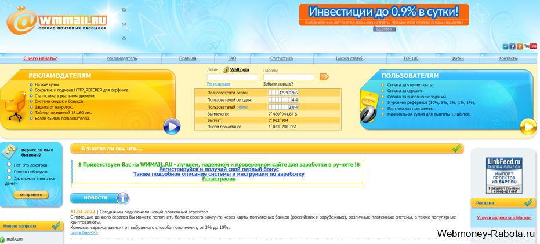This screenshot has height=244, width=540.
Task: Click 'Приветствуем Вас на WMMAIL.RU' green link
Action: pyautogui.click(x=219, y=164)
